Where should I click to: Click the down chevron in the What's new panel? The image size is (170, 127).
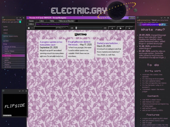pos(161,18)
